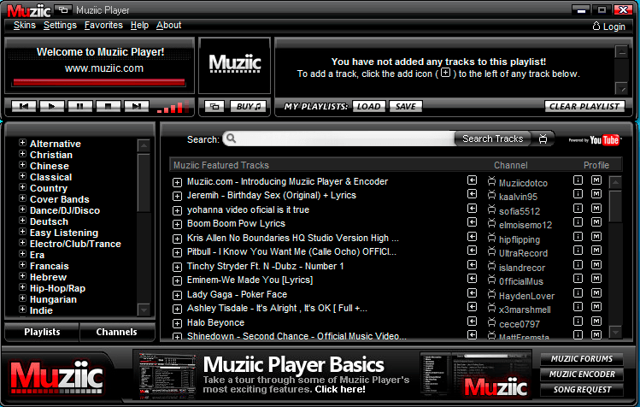Image resolution: width=640 pixels, height=407 pixels.
Task: Open the Skins menu
Action: [25, 26]
